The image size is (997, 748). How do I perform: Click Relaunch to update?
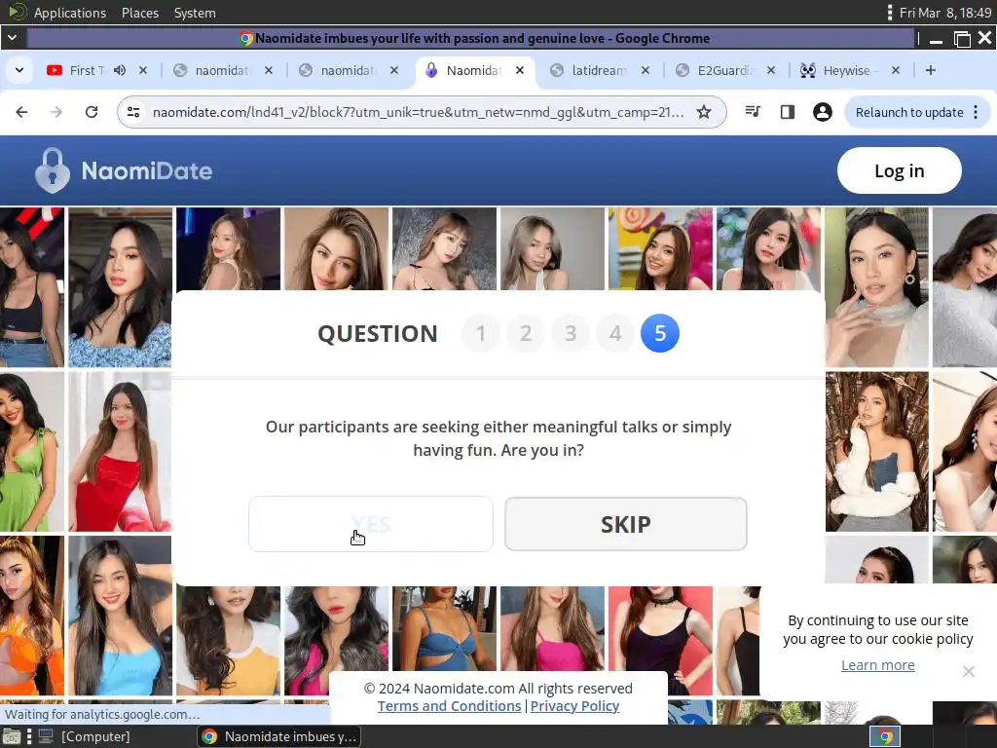point(909,112)
